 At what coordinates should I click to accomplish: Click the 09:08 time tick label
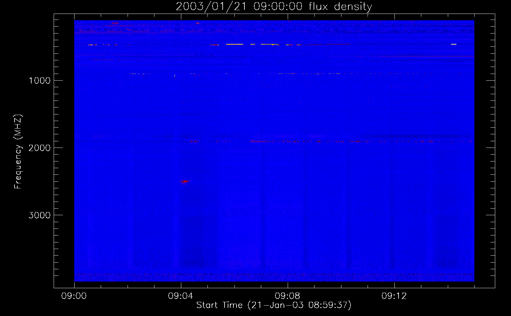pos(287,296)
